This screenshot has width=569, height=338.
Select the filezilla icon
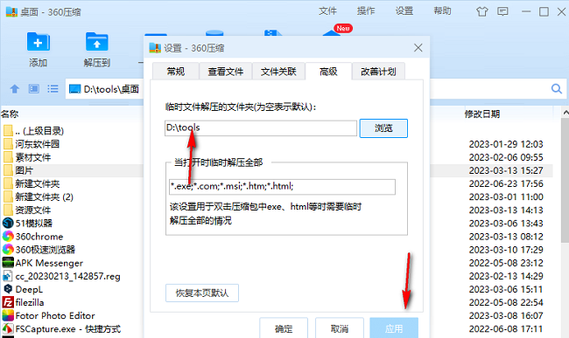point(8,302)
